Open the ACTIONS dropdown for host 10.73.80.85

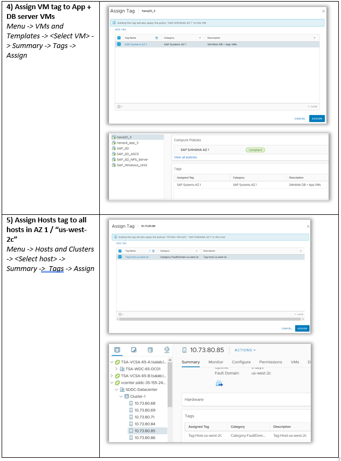point(245,350)
